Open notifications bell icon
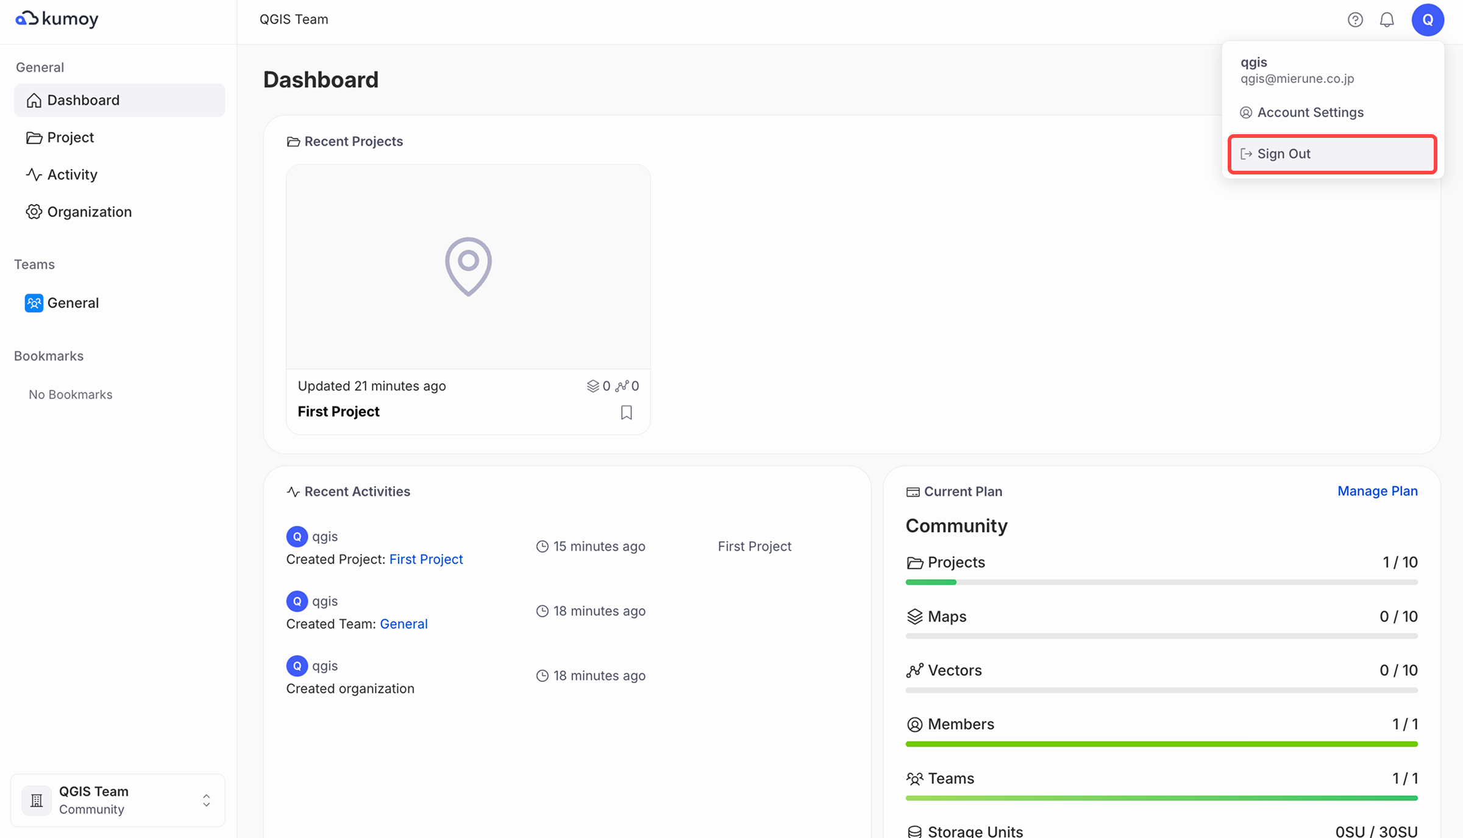1463x838 pixels. pyautogui.click(x=1387, y=20)
